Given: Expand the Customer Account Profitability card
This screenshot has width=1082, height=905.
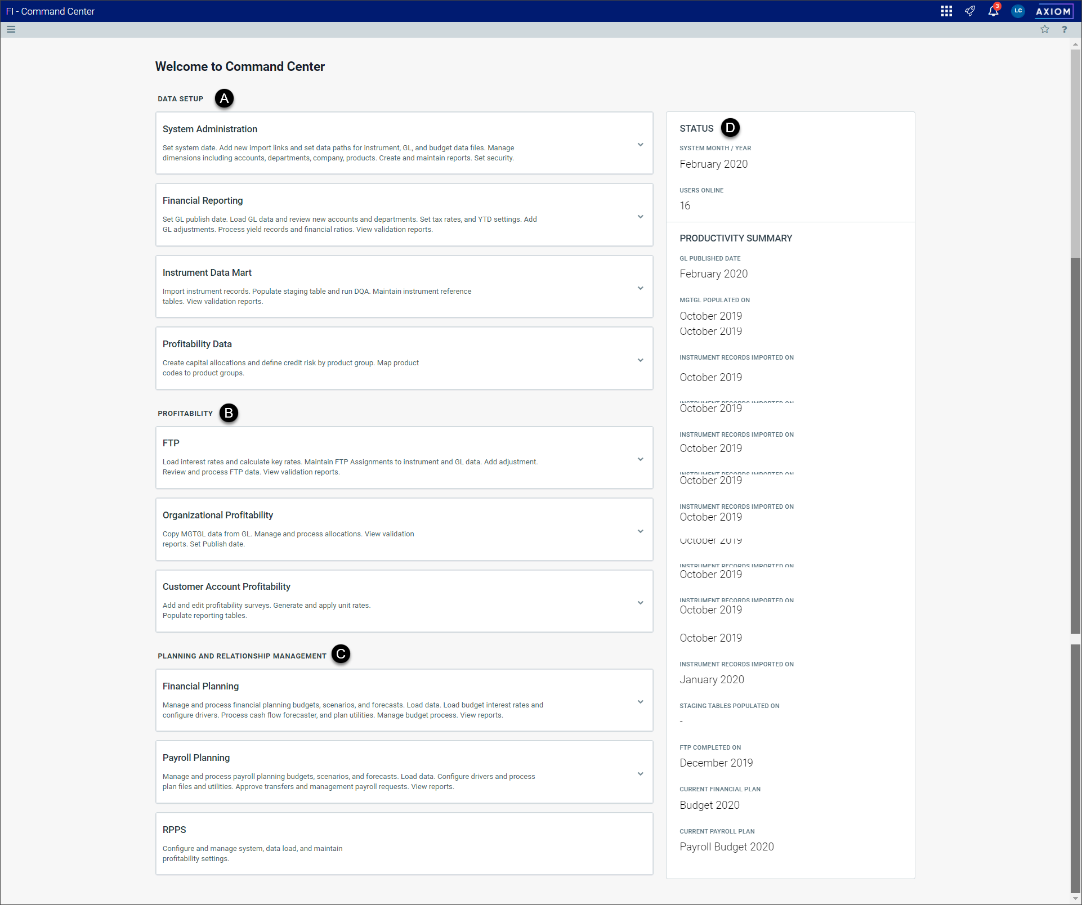Looking at the screenshot, I should (x=640, y=603).
